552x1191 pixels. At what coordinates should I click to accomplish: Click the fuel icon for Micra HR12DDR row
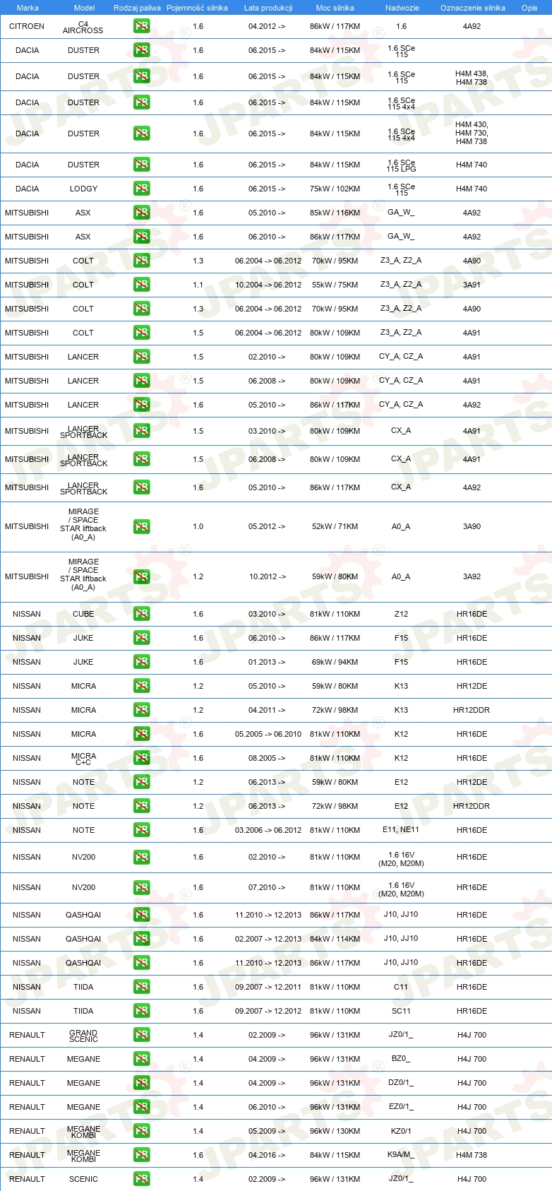pos(141,710)
